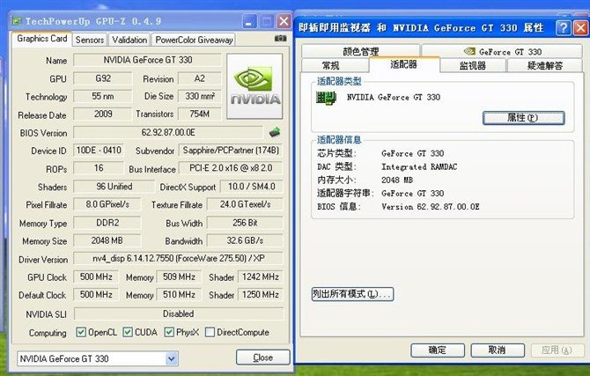The width and height of the screenshot is (590, 376).
Task: Click the 确定 button
Action: (x=438, y=350)
